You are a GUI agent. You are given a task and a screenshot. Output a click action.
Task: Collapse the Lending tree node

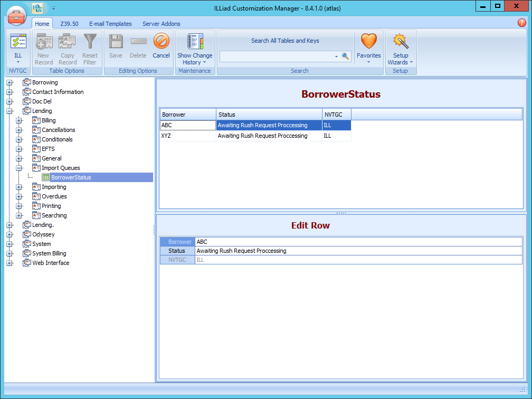(9, 111)
